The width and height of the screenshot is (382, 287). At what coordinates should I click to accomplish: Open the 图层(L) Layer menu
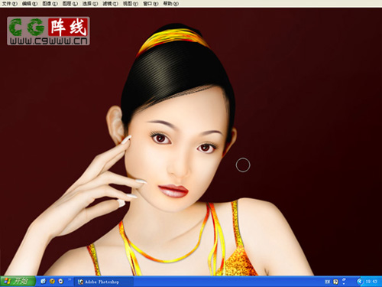(70, 4)
